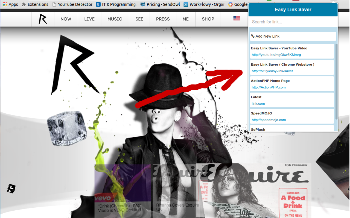Image resolution: width=350 pixels, height=218 pixels.
Task: Open the Extensions bookmark
Action: pyautogui.click(x=35, y=4)
